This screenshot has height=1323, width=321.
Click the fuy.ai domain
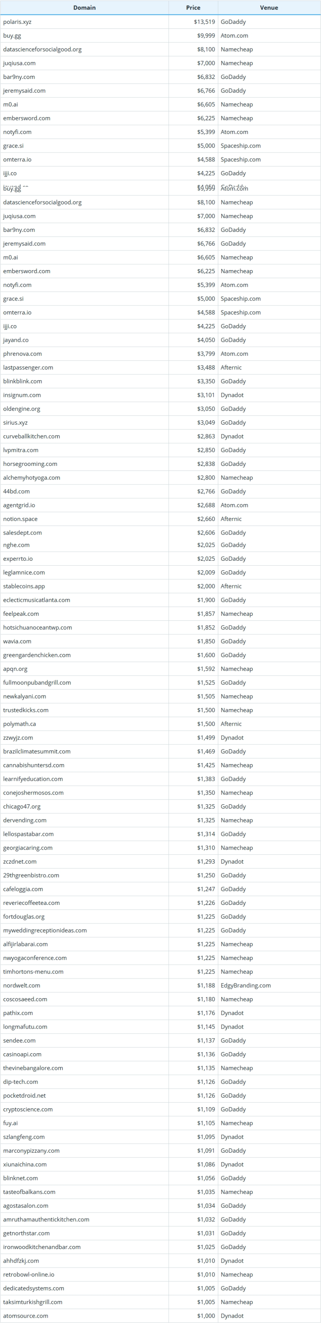pyautogui.click(x=10, y=1123)
